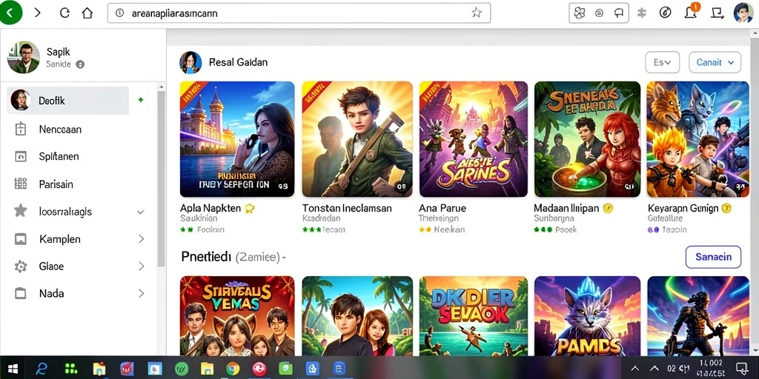Open the Keyarapn Genign game thumbnail
This screenshot has height=379, width=759.
pyautogui.click(x=697, y=139)
